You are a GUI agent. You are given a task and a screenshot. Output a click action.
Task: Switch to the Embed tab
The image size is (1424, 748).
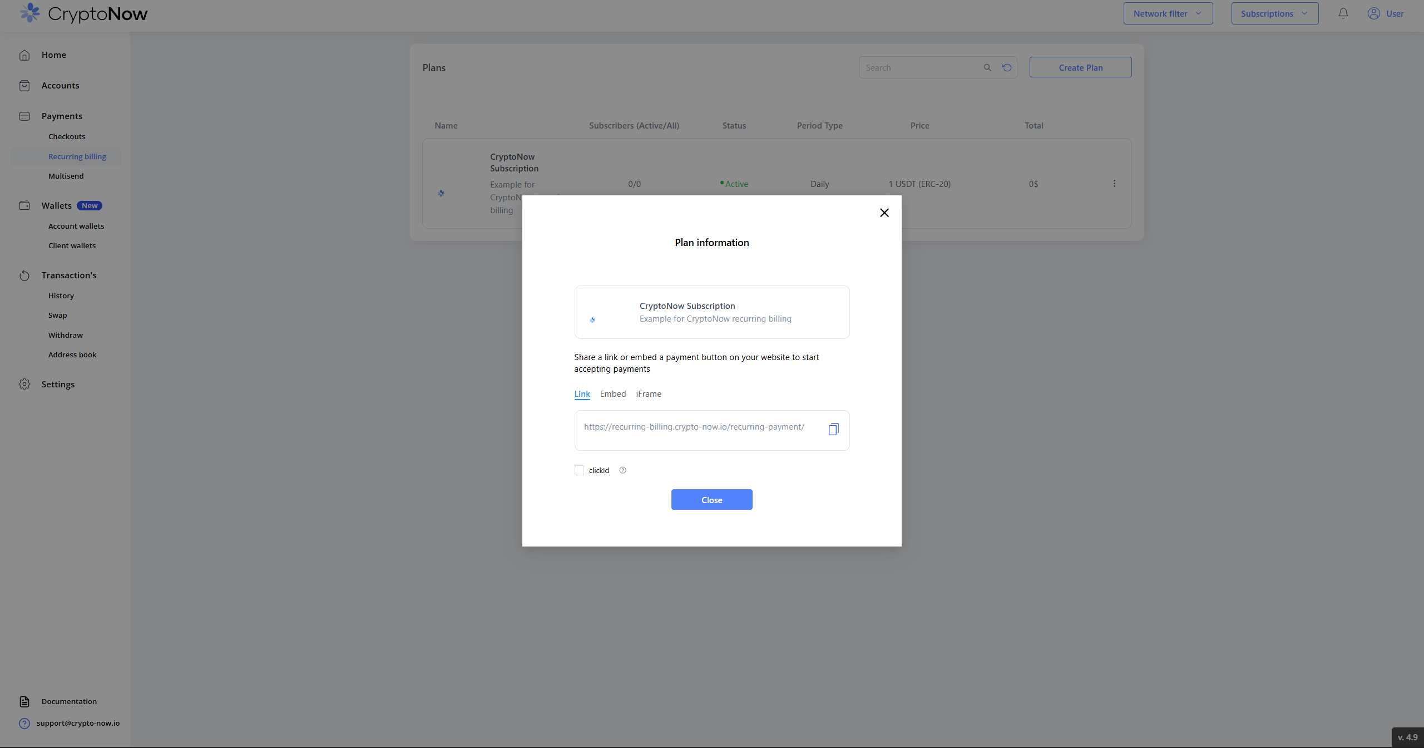click(613, 394)
